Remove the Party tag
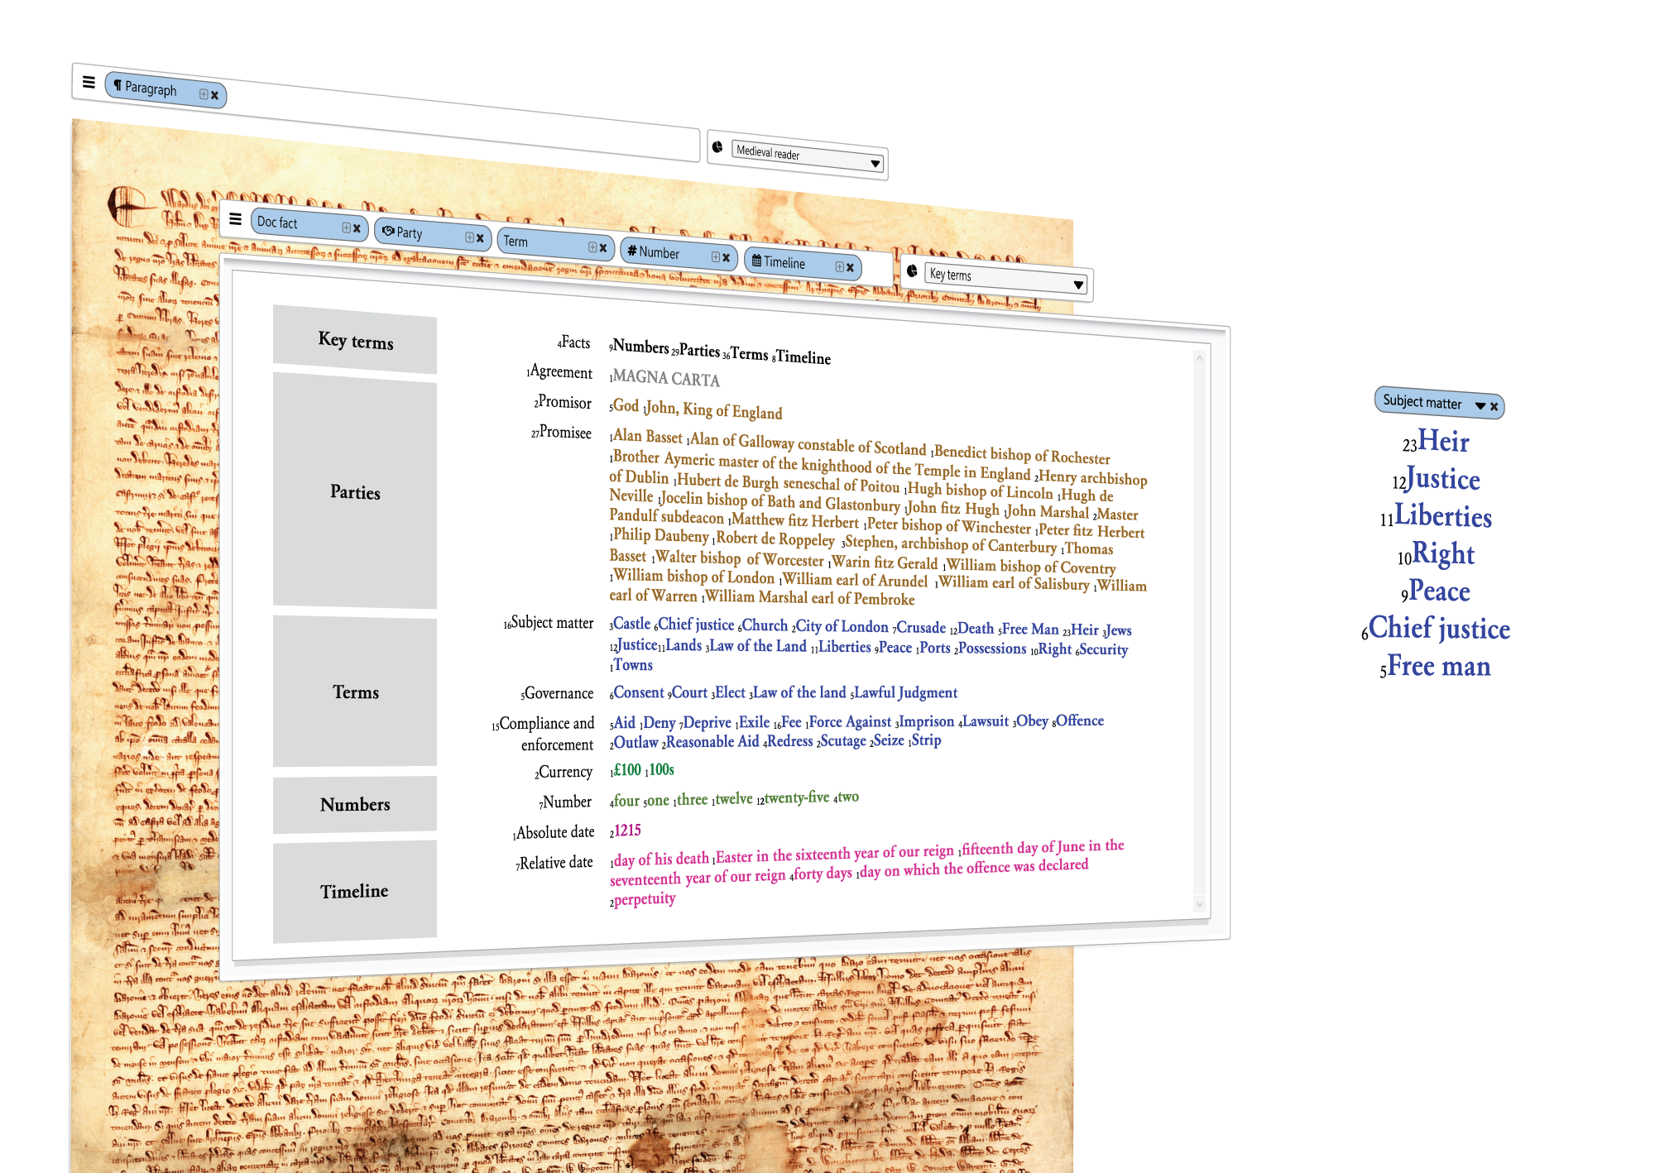Screen dimensions: 1655x1173 [480, 238]
